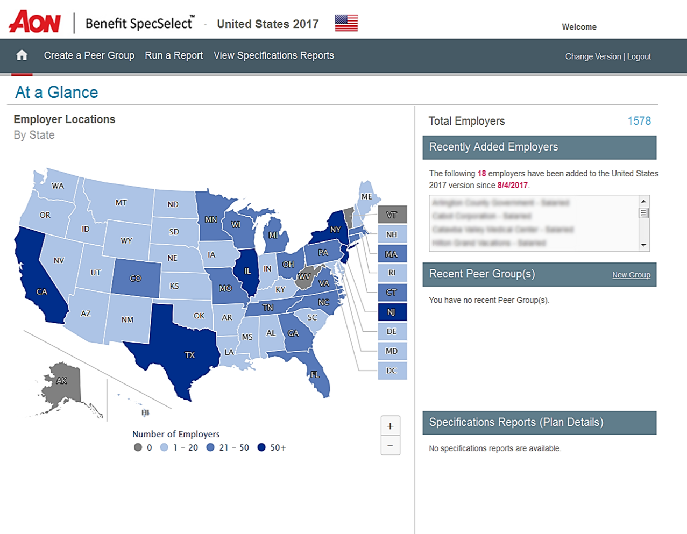687x534 pixels.
Task: Click the MD state callout box
Action: (x=392, y=351)
